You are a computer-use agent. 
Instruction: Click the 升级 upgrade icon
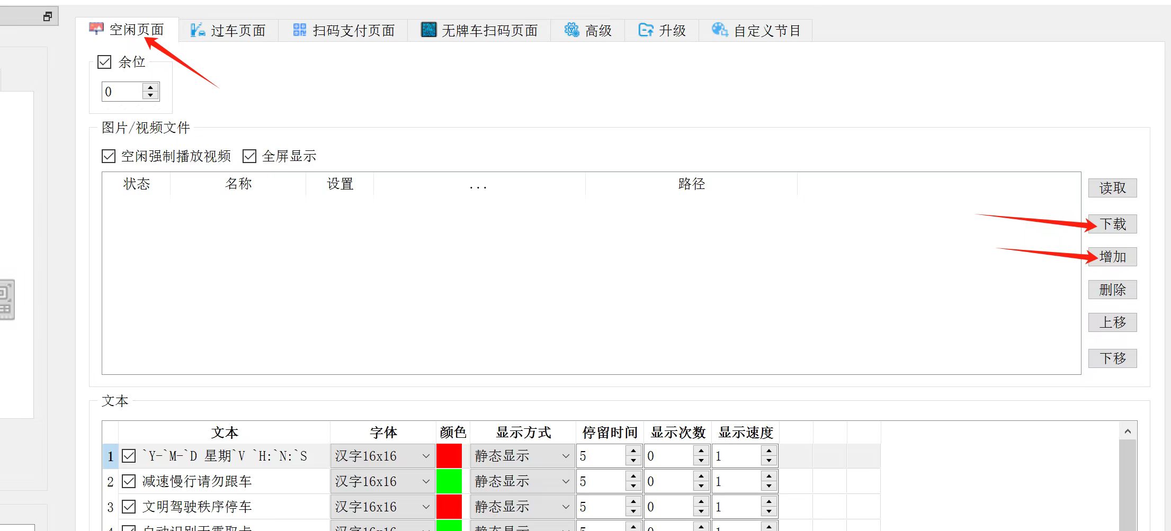pyautogui.click(x=646, y=30)
